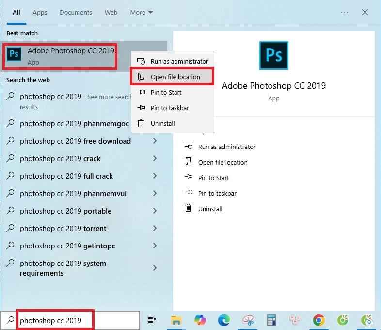Select Pin to taskbar in context menu
Screen dimensions: 381x330
(x=170, y=108)
